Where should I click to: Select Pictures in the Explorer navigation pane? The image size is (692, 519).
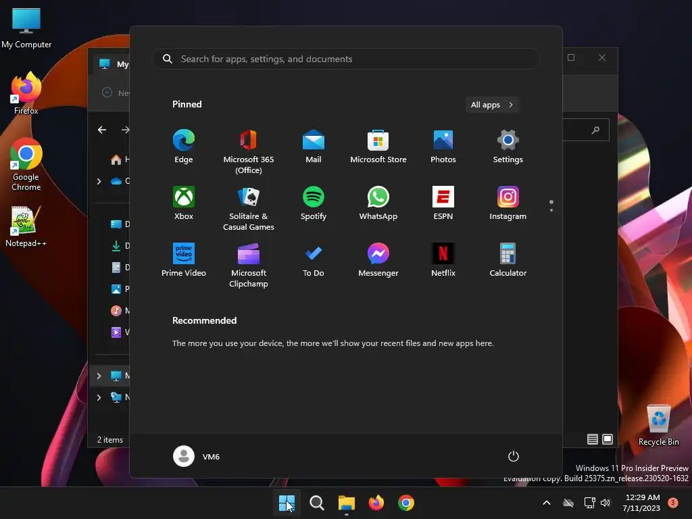coord(120,289)
